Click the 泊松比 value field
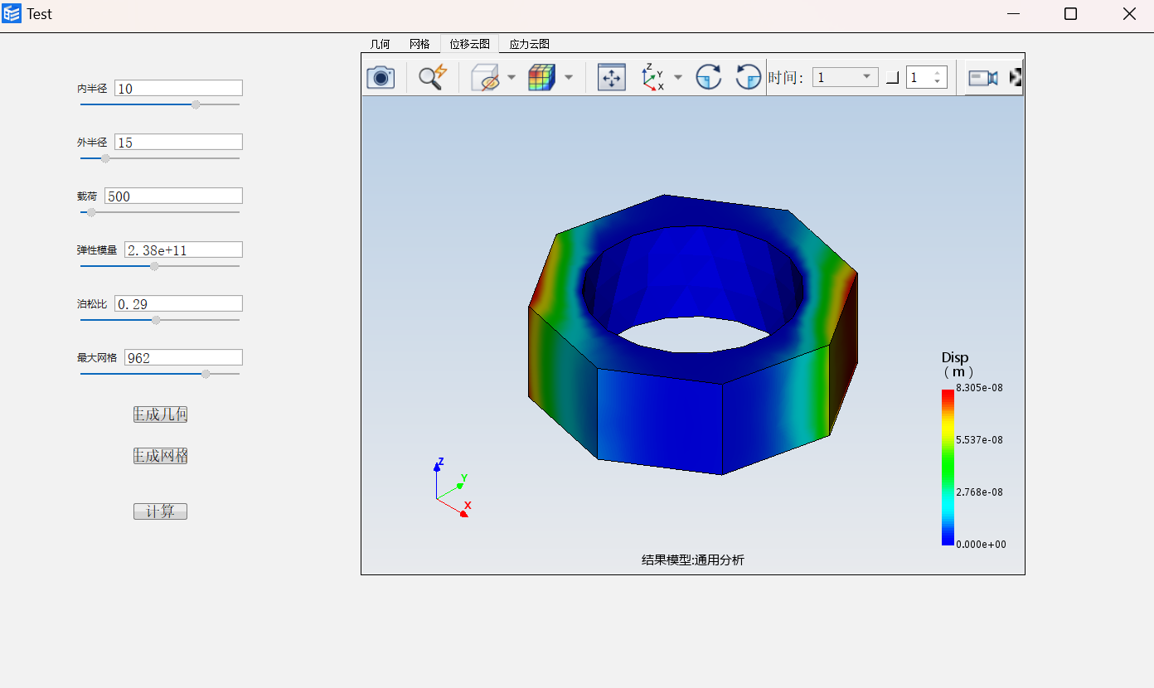Image resolution: width=1154 pixels, height=688 pixels. (x=178, y=303)
